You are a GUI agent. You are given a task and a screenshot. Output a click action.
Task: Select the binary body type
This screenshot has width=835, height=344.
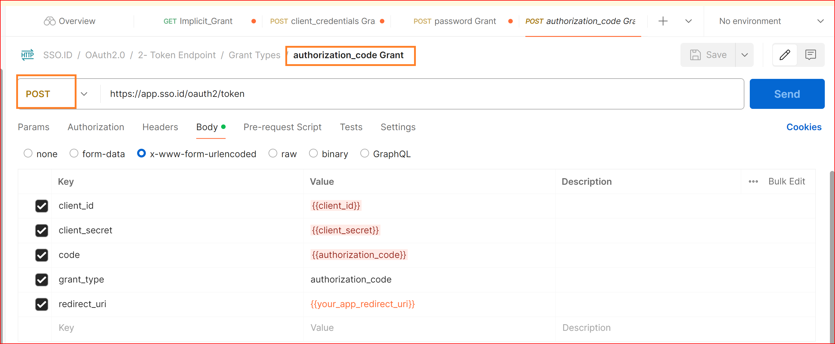[x=314, y=153]
